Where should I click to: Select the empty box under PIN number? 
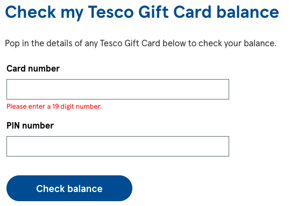(x=118, y=146)
